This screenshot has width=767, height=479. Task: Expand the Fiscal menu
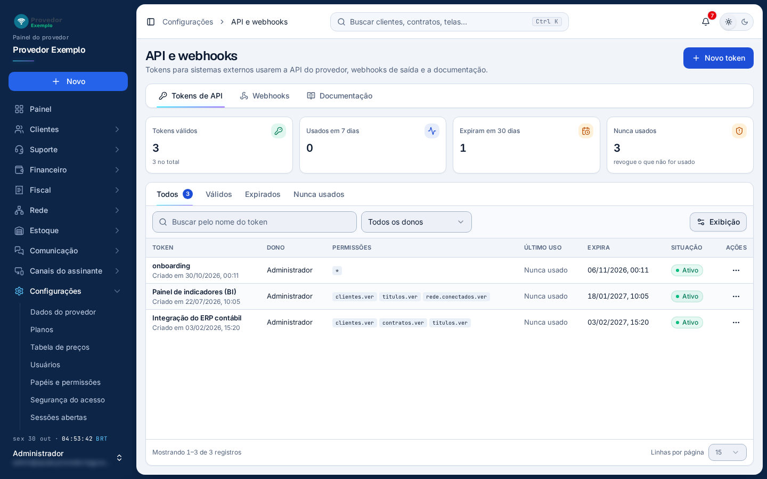click(x=68, y=190)
